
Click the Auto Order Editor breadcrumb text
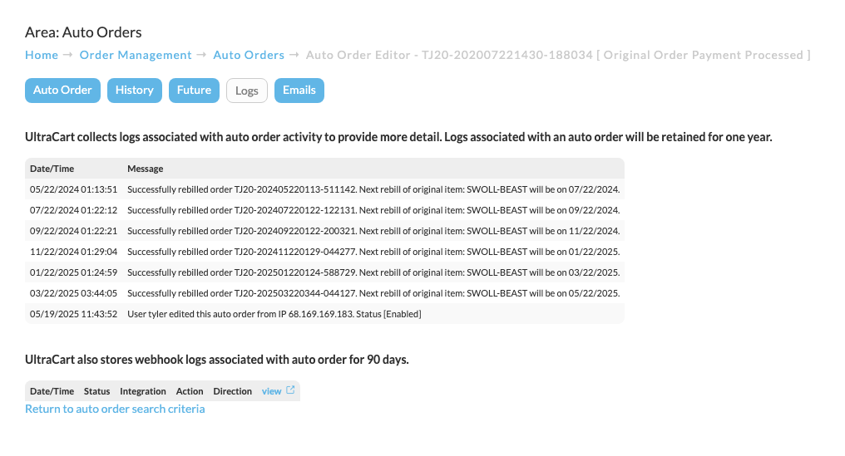click(x=558, y=55)
